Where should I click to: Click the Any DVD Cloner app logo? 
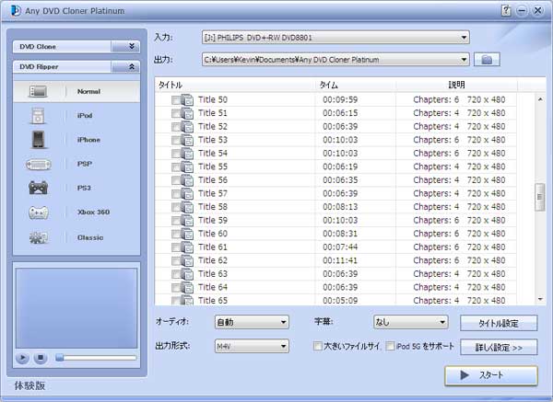coord(16,11)
